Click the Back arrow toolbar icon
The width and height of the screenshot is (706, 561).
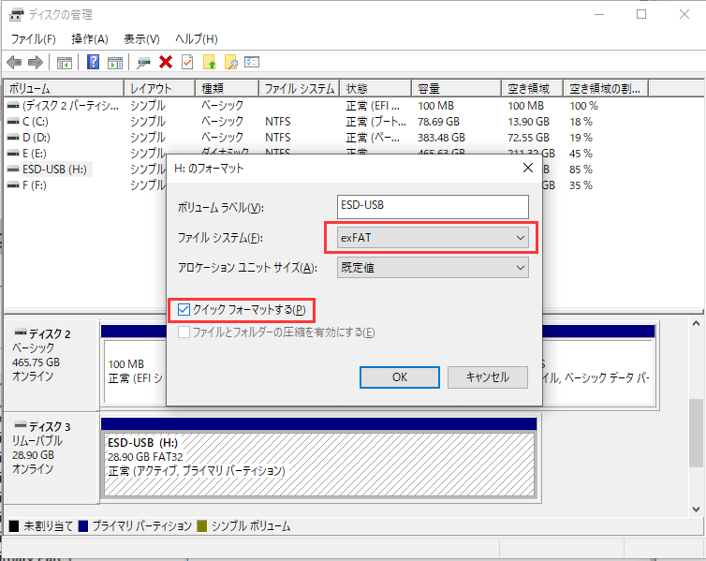click(14, 62)
